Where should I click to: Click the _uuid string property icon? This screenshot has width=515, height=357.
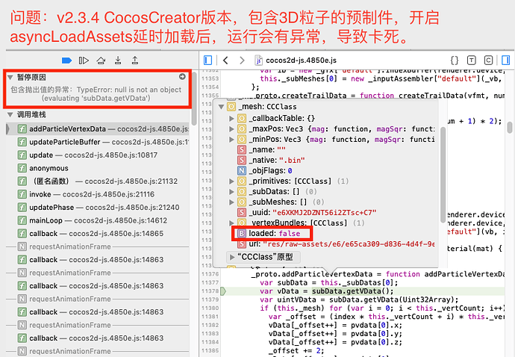(x=242, y=213)
